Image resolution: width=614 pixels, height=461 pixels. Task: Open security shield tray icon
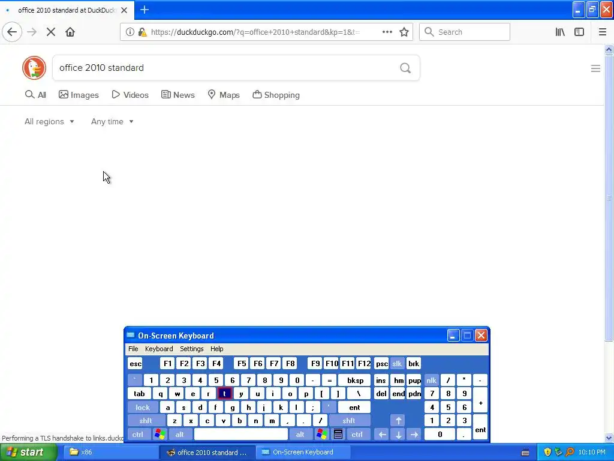(x=547, y=453)
